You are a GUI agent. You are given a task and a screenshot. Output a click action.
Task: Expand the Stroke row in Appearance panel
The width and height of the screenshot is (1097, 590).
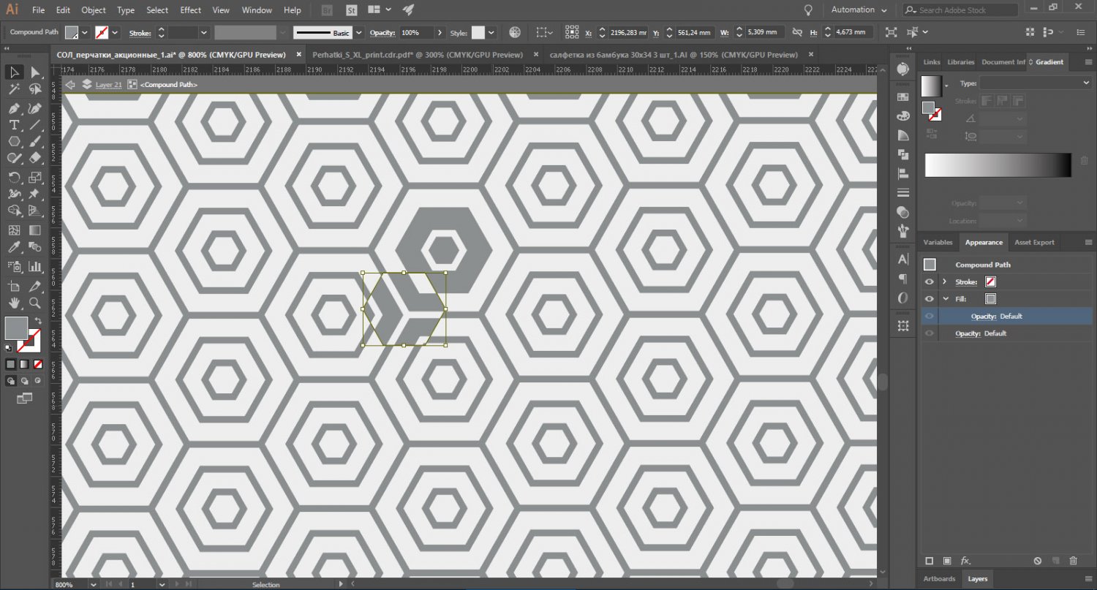coord(945,281)
